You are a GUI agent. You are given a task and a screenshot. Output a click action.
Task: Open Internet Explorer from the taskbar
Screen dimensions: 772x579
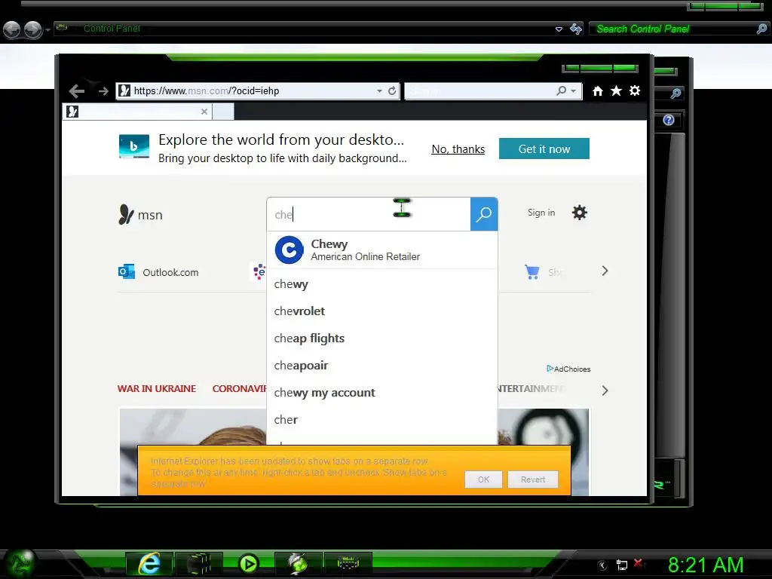coord(149,564)
